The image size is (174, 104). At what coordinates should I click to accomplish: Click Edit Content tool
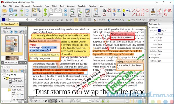click(73, 13)
